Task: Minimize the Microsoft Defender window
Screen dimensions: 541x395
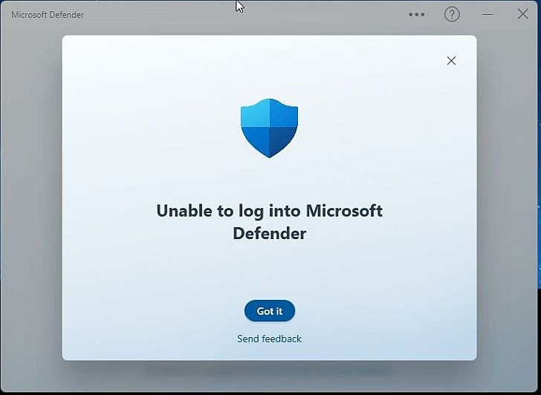Action: 487,14
